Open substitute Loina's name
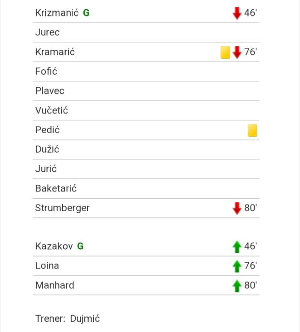300x332 pixels. (47, 266)
